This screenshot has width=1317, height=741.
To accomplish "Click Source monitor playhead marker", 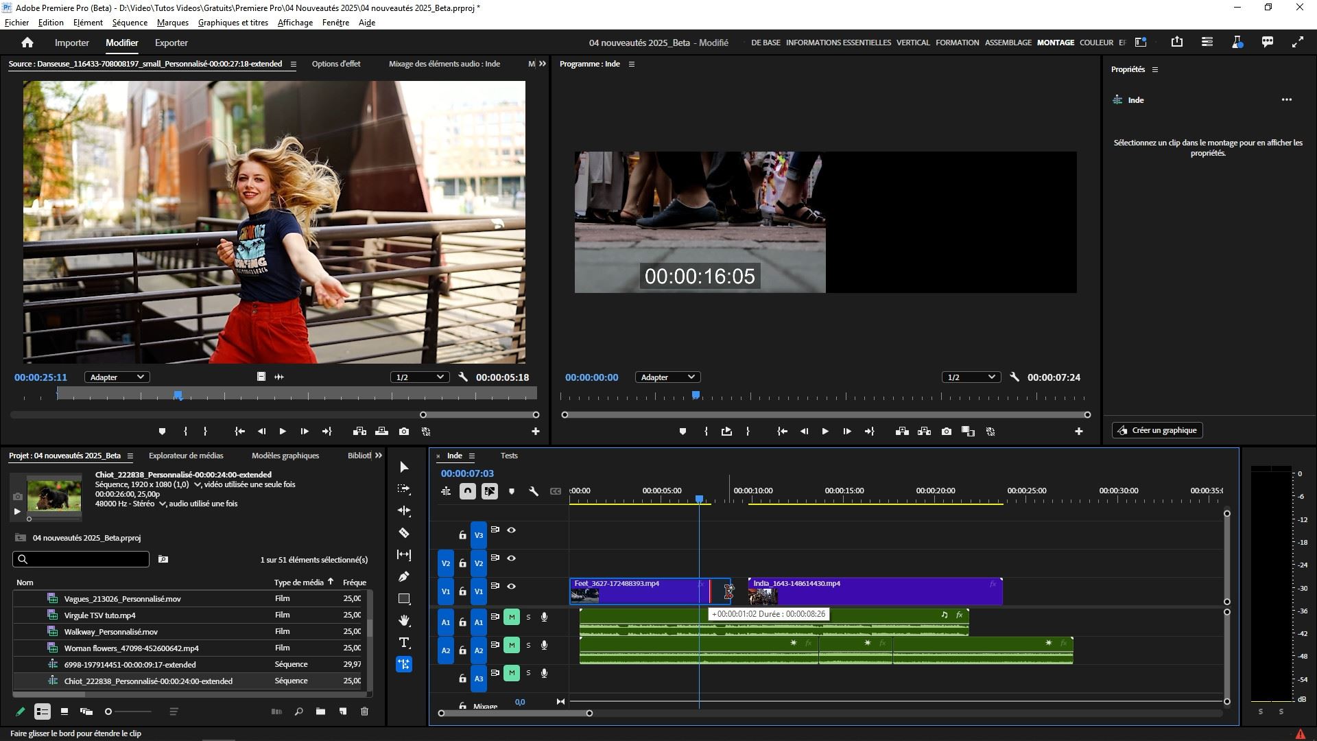I will [x=178, y=395].
